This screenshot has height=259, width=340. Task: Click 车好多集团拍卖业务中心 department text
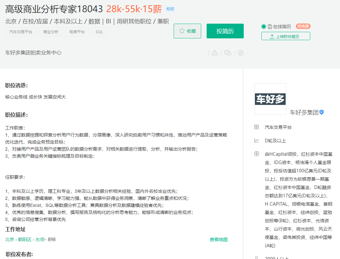coord(33,53)
